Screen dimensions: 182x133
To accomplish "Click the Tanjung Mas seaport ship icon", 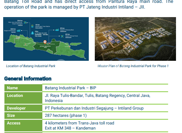I will click(57, 30).
